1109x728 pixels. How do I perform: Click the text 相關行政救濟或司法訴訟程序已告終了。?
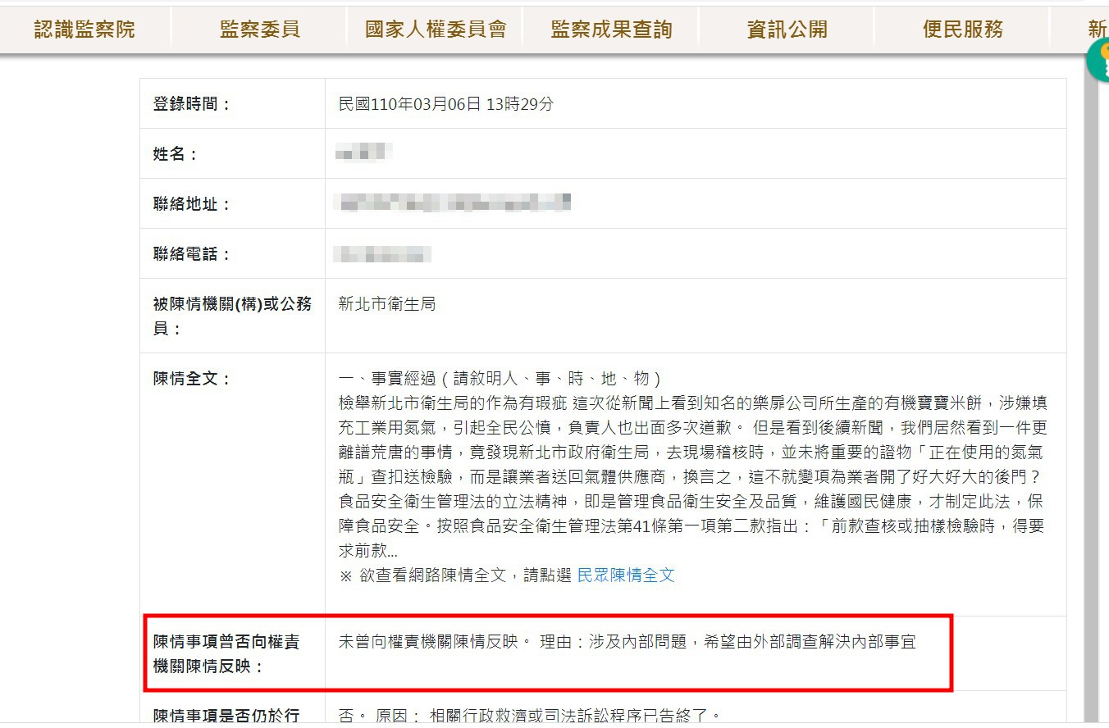click(x=575, y=717)
